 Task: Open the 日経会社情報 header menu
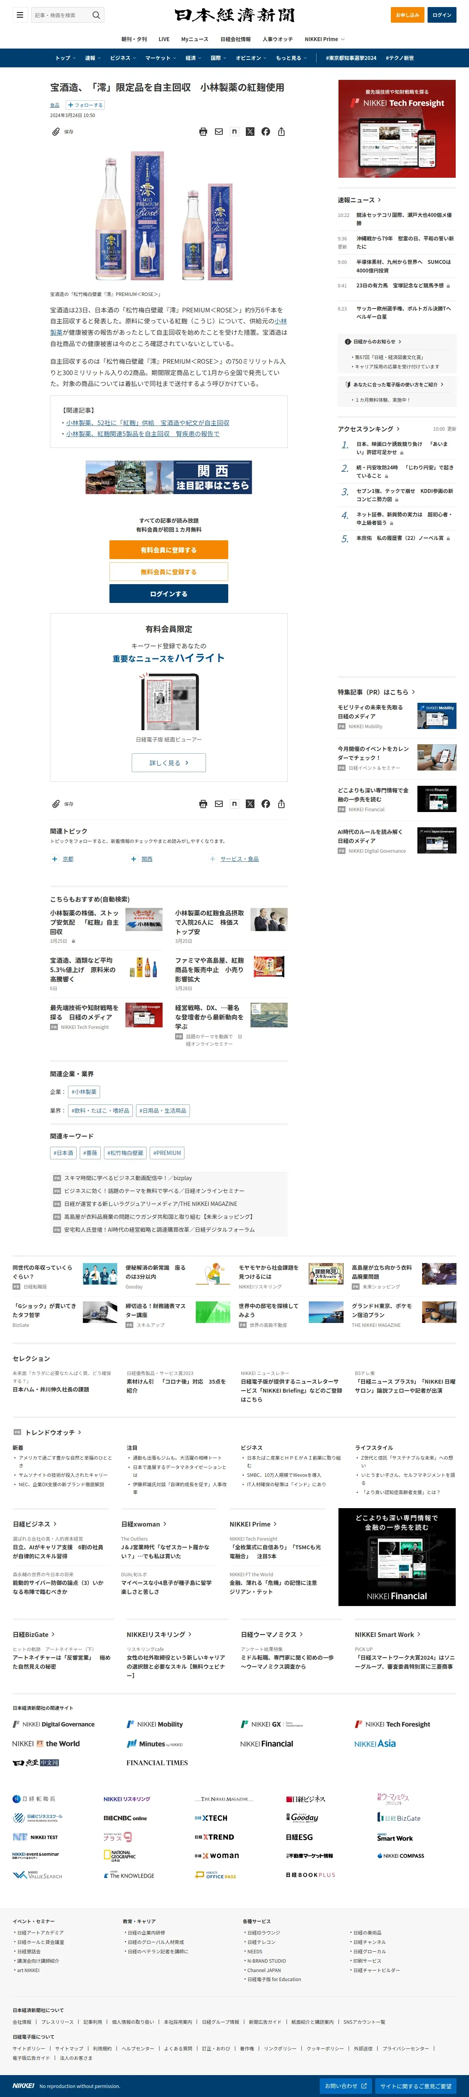coord(236,39)
